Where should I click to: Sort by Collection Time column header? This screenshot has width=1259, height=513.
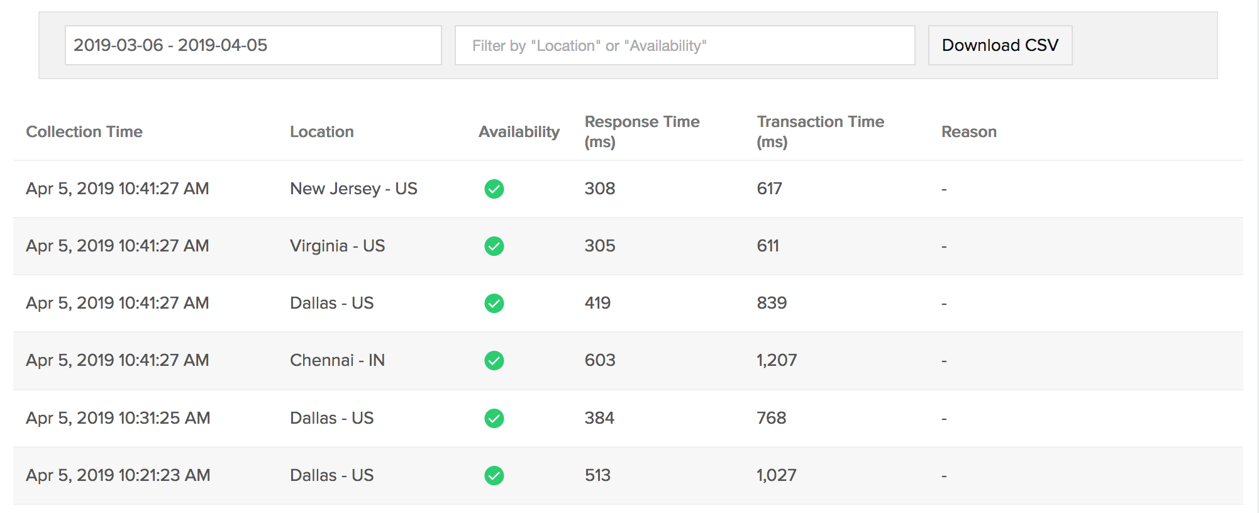click(84, 131)
